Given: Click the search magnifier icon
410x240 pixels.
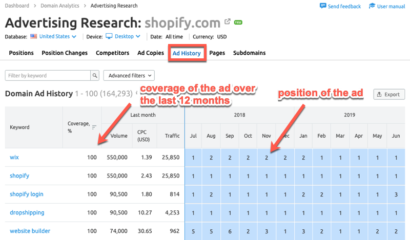Looking at the screenshot, I should 94,76.
